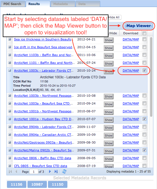The width and height of the screenshot is (157, 189).
Task: Expand the CFL 0805 Beaufort Sea record
Action: [x=10, y=166]
